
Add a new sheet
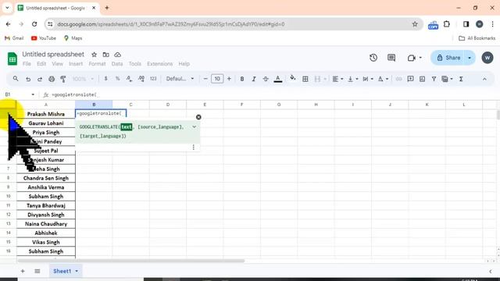23,271
